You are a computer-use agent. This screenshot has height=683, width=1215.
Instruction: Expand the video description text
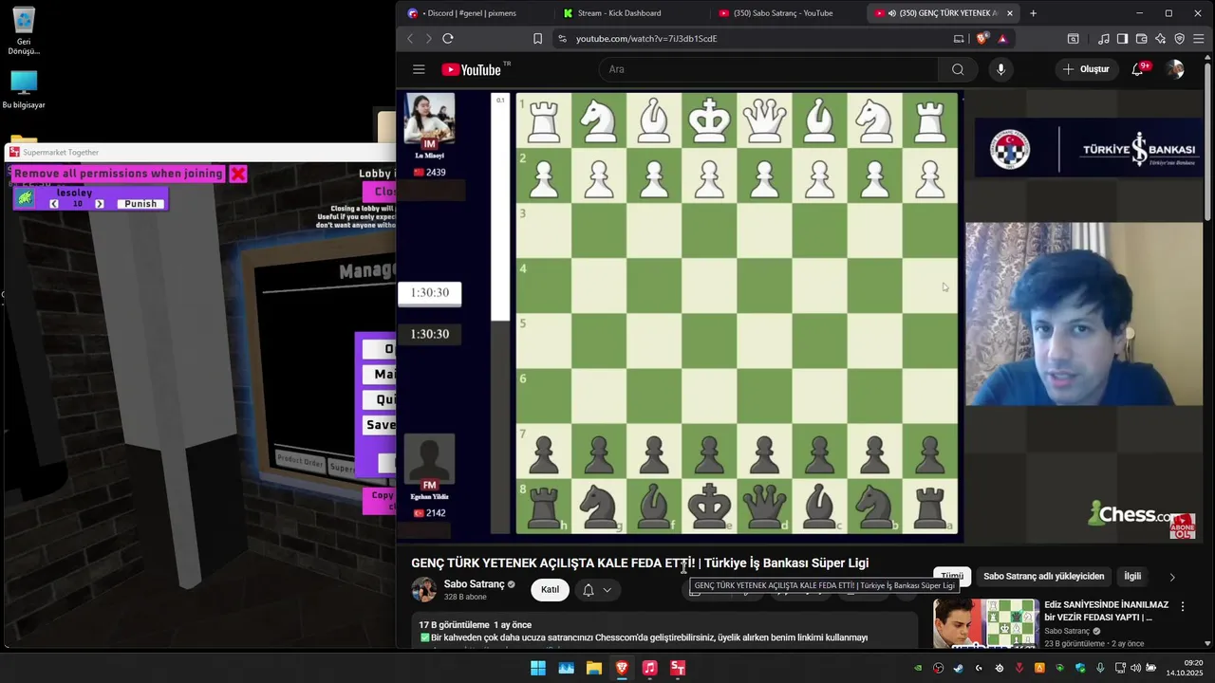coord(664,631)
